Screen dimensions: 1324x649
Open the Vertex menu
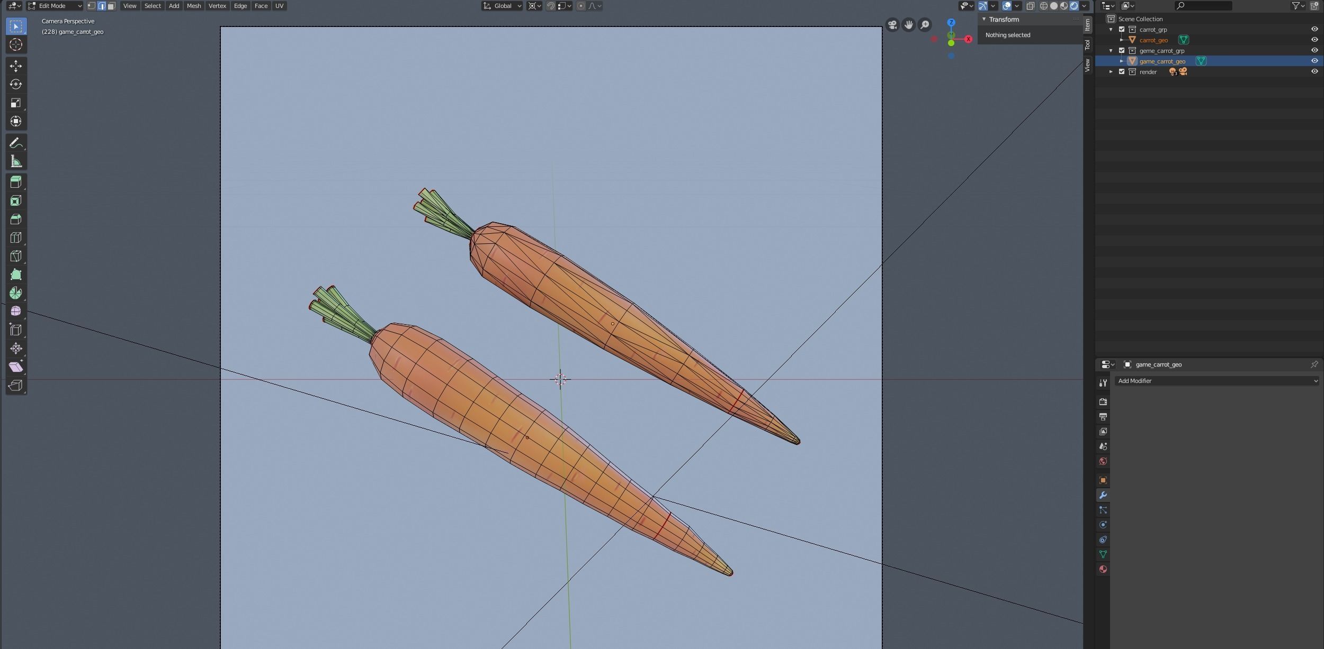(217, 6)
